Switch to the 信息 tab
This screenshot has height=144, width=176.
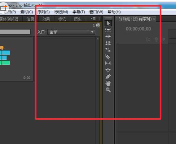coord(30,19)
